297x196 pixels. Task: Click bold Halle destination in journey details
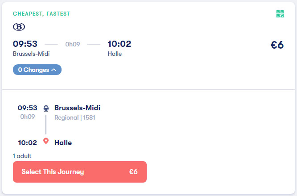pyautogui.click(x=63, y=143)
